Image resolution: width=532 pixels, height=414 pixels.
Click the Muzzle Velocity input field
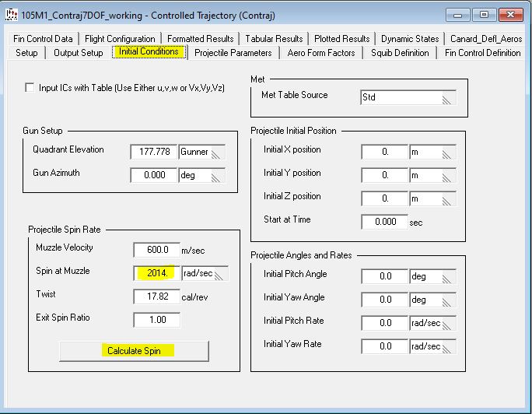click(156, 250)
